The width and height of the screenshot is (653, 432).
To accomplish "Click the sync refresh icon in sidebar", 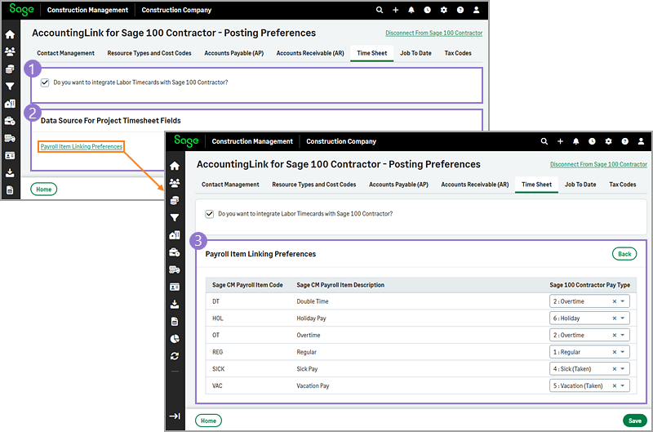I will (x=175, y=356).
